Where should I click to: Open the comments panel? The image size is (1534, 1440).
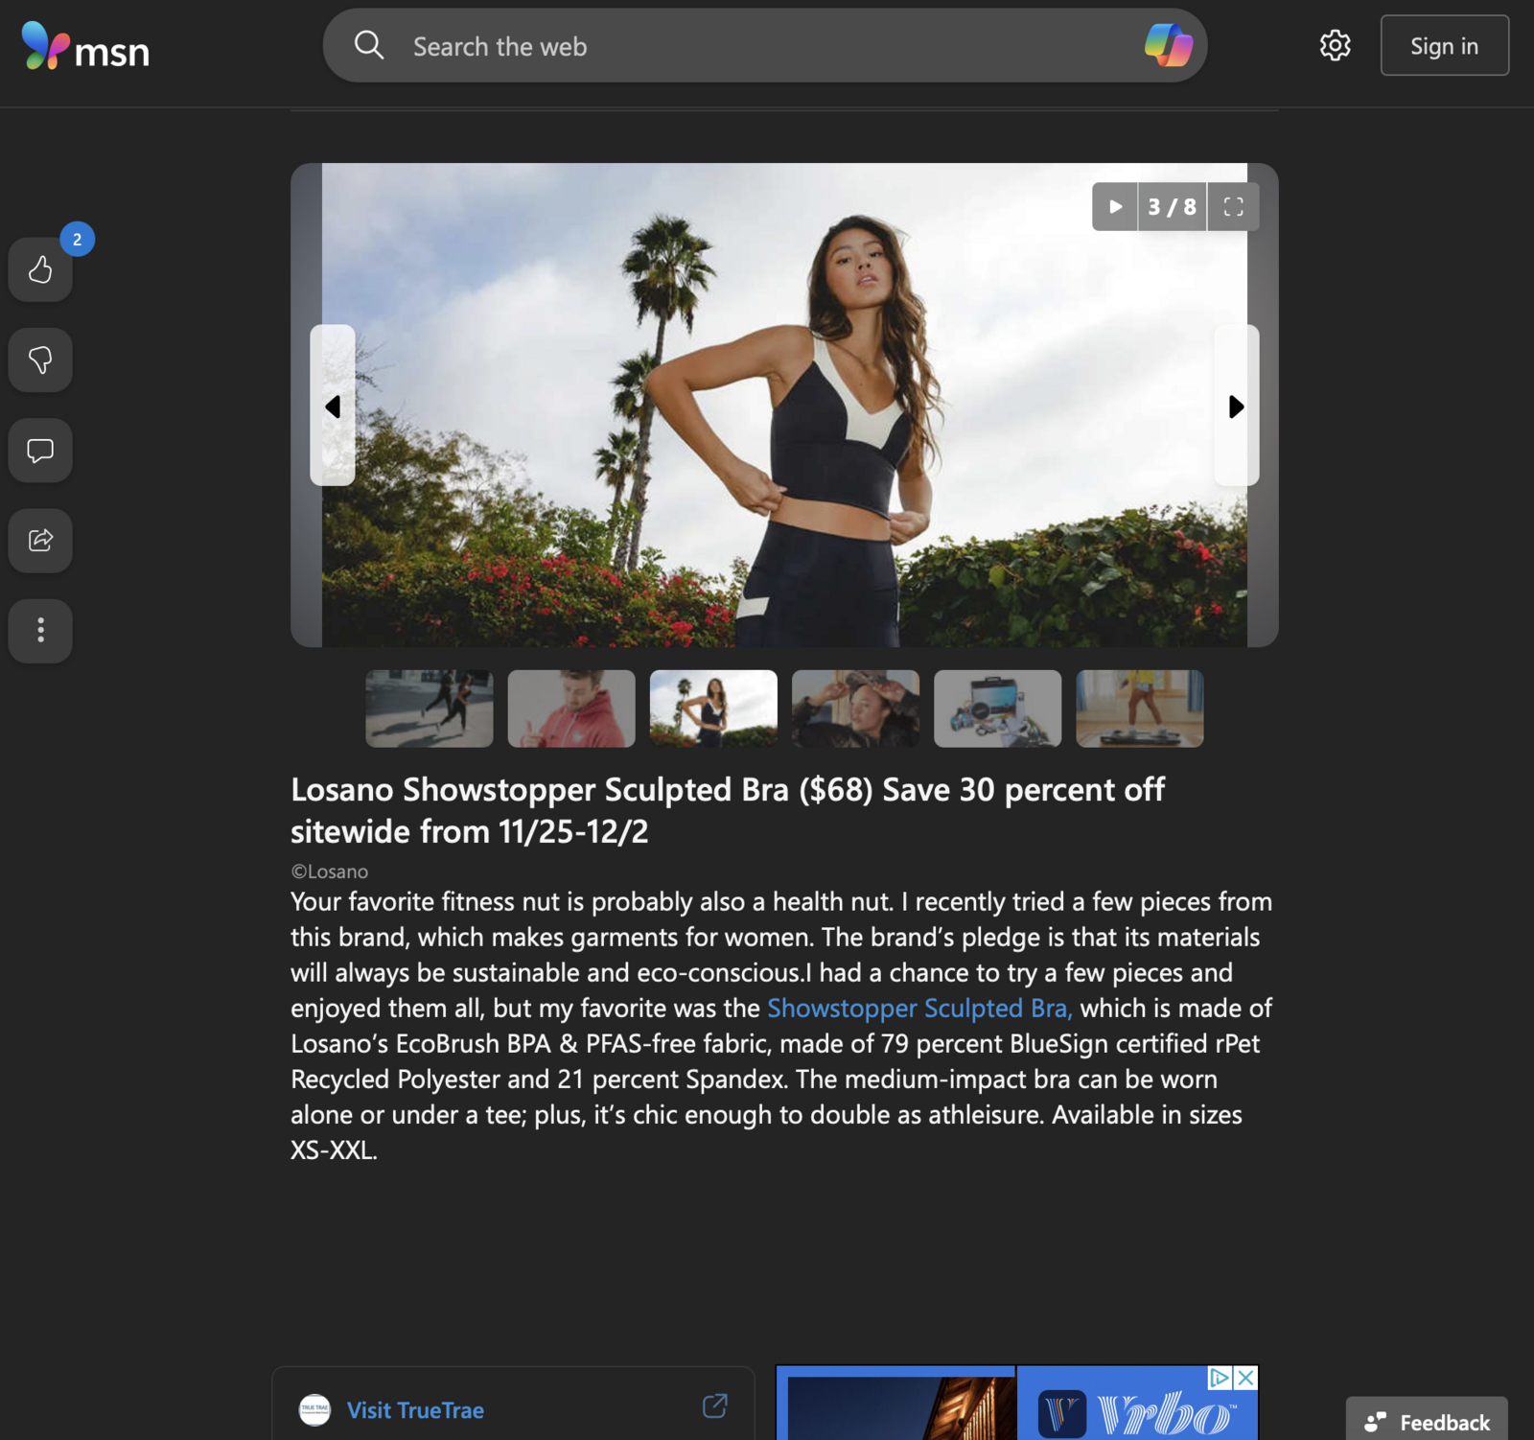click(40, 450)
